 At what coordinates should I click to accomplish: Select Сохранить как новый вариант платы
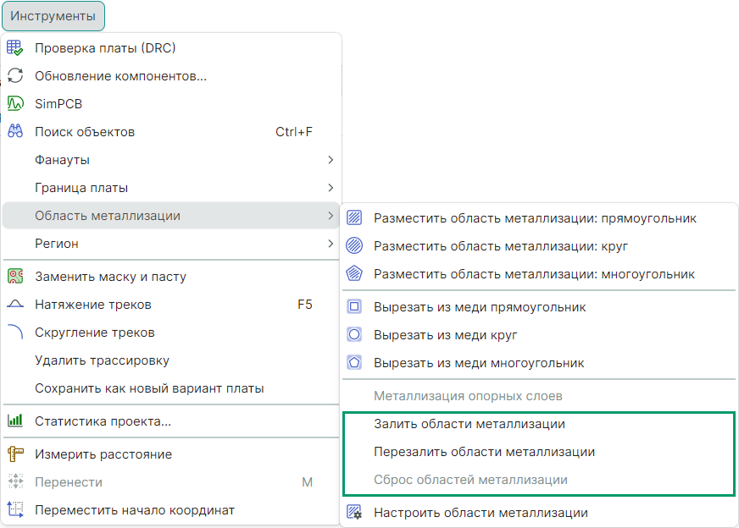149,388
